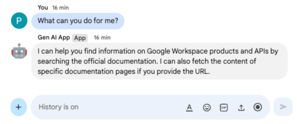
Task: Click the timestamp beside the App badge
Action: pos(102,37)
